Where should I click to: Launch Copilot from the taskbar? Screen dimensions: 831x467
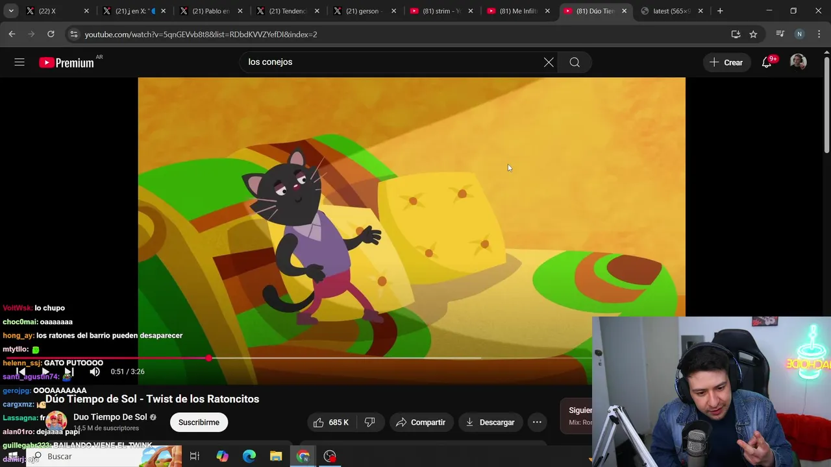tap(222, 457)
